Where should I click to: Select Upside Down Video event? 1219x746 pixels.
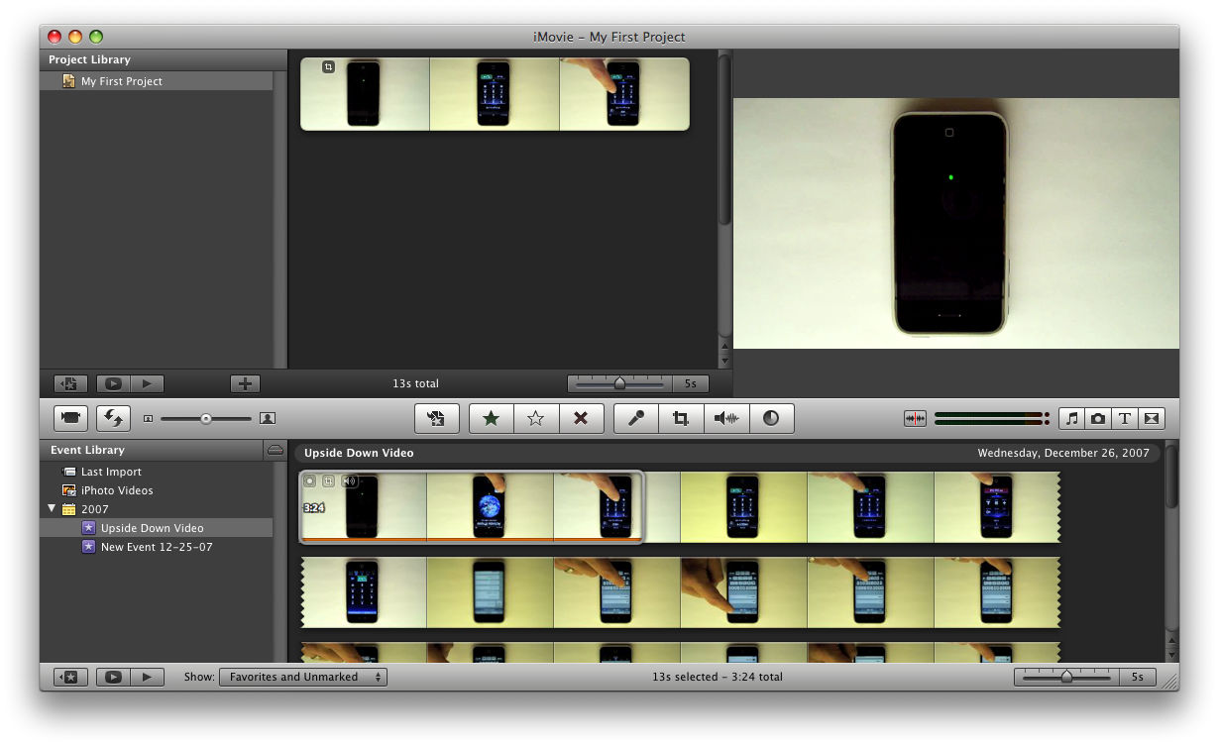[x=152, y=528]
